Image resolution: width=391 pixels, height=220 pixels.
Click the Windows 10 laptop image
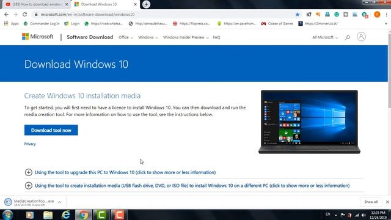pyautogui.click(x=309, y=122)
